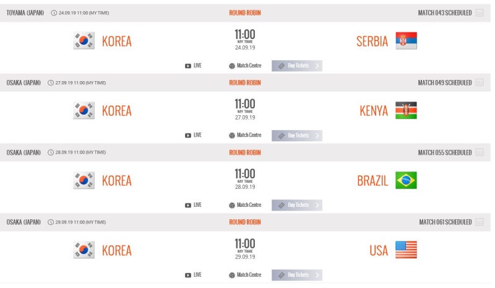Buy Tickets for Korea vs Kenya match

[297, 136]
